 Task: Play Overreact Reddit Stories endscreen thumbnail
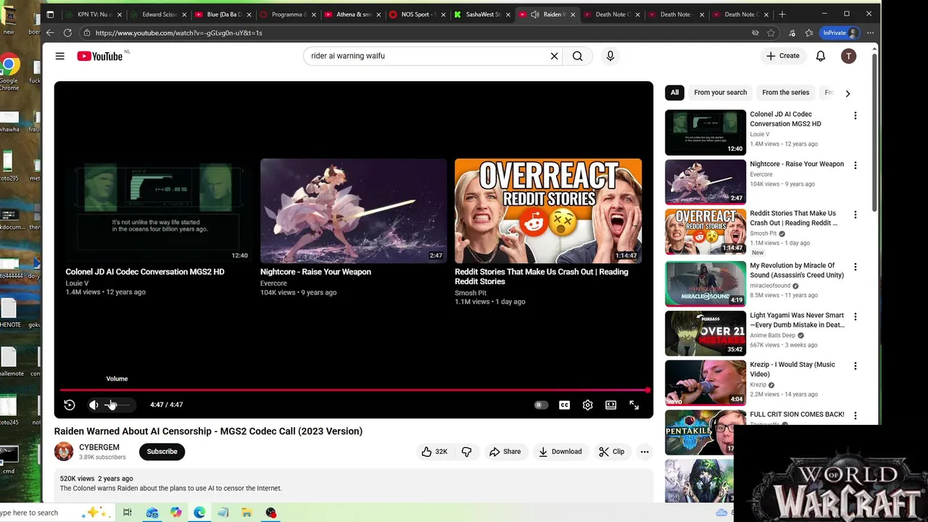point(548,210)
